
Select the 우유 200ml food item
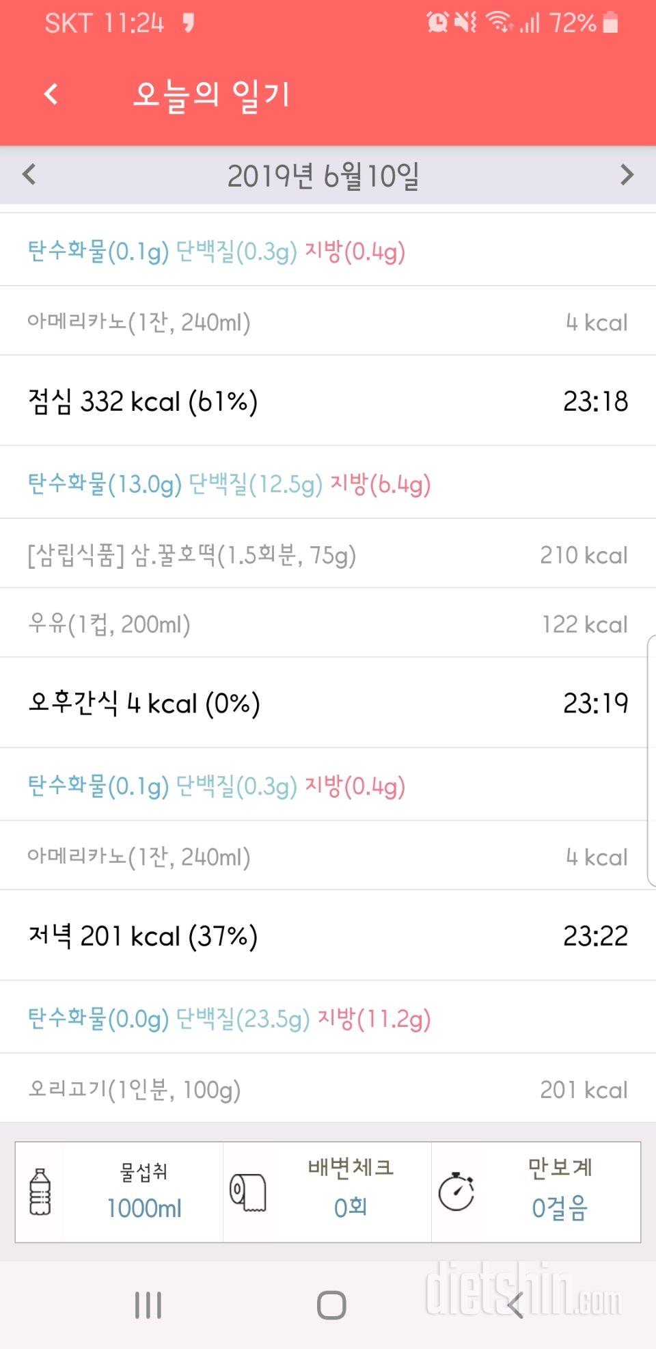click(x=328, y=624)
